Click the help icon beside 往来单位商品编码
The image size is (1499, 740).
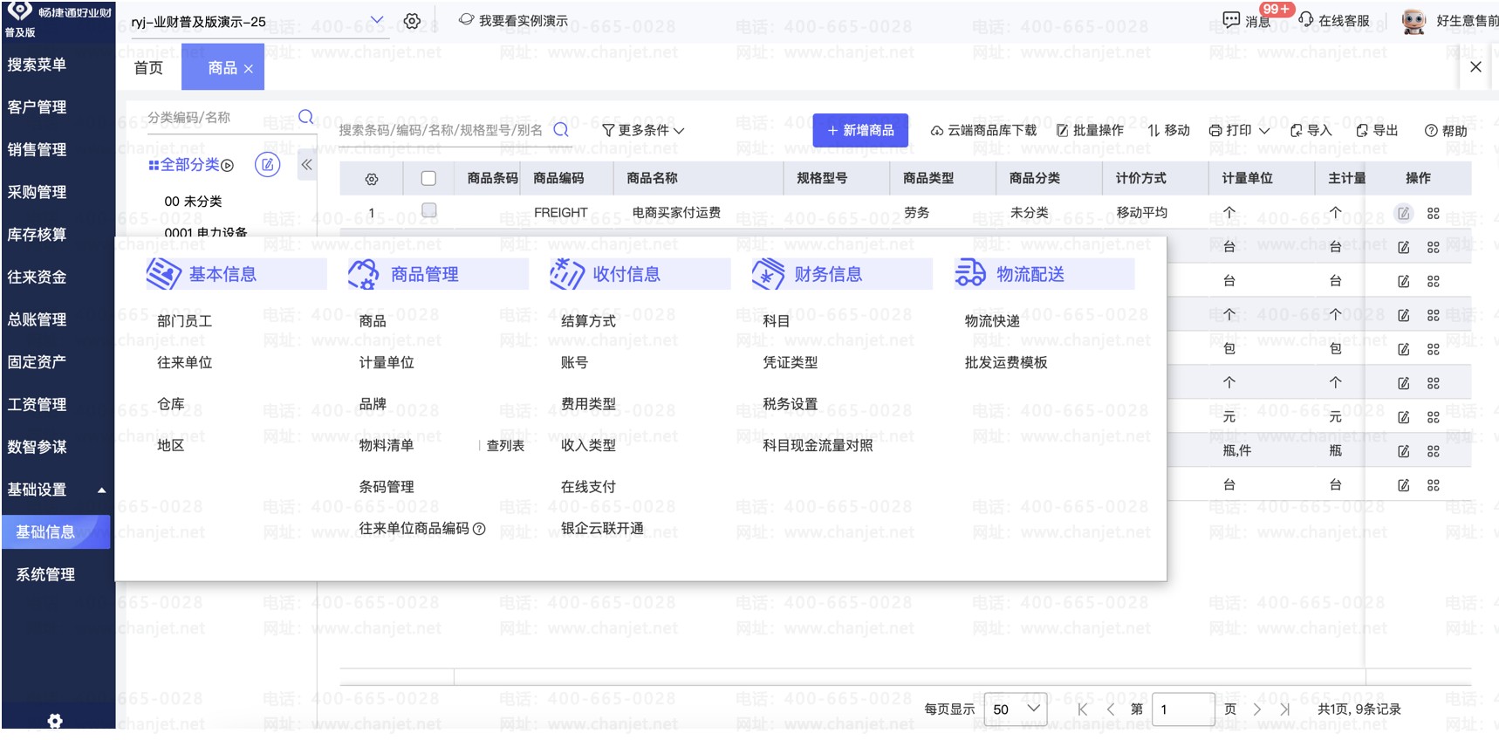point(479,529)
